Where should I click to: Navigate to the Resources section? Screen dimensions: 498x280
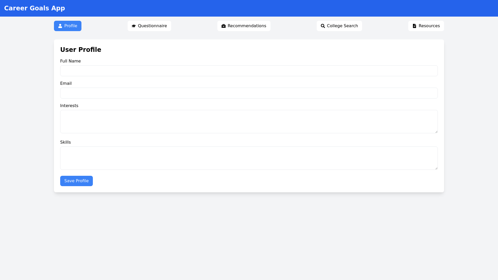point(426,26)
